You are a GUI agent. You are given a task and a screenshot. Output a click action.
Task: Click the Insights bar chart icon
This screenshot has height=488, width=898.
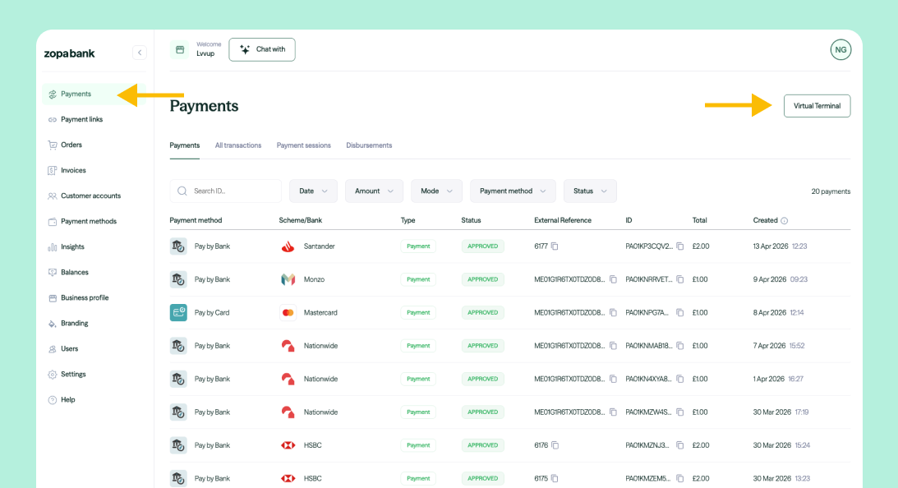(x=52, y=246)
